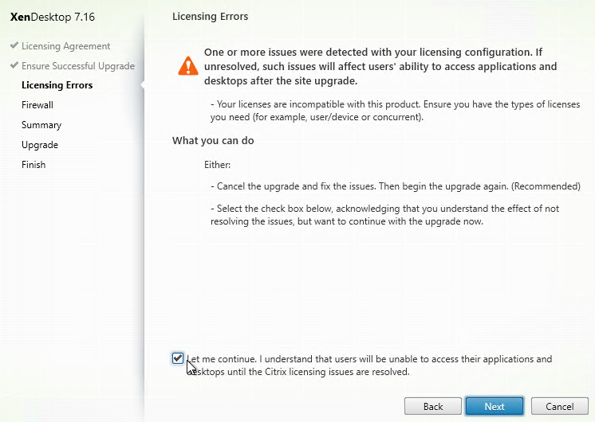Open the Licensing Agreement step

(x=65, y=46)
